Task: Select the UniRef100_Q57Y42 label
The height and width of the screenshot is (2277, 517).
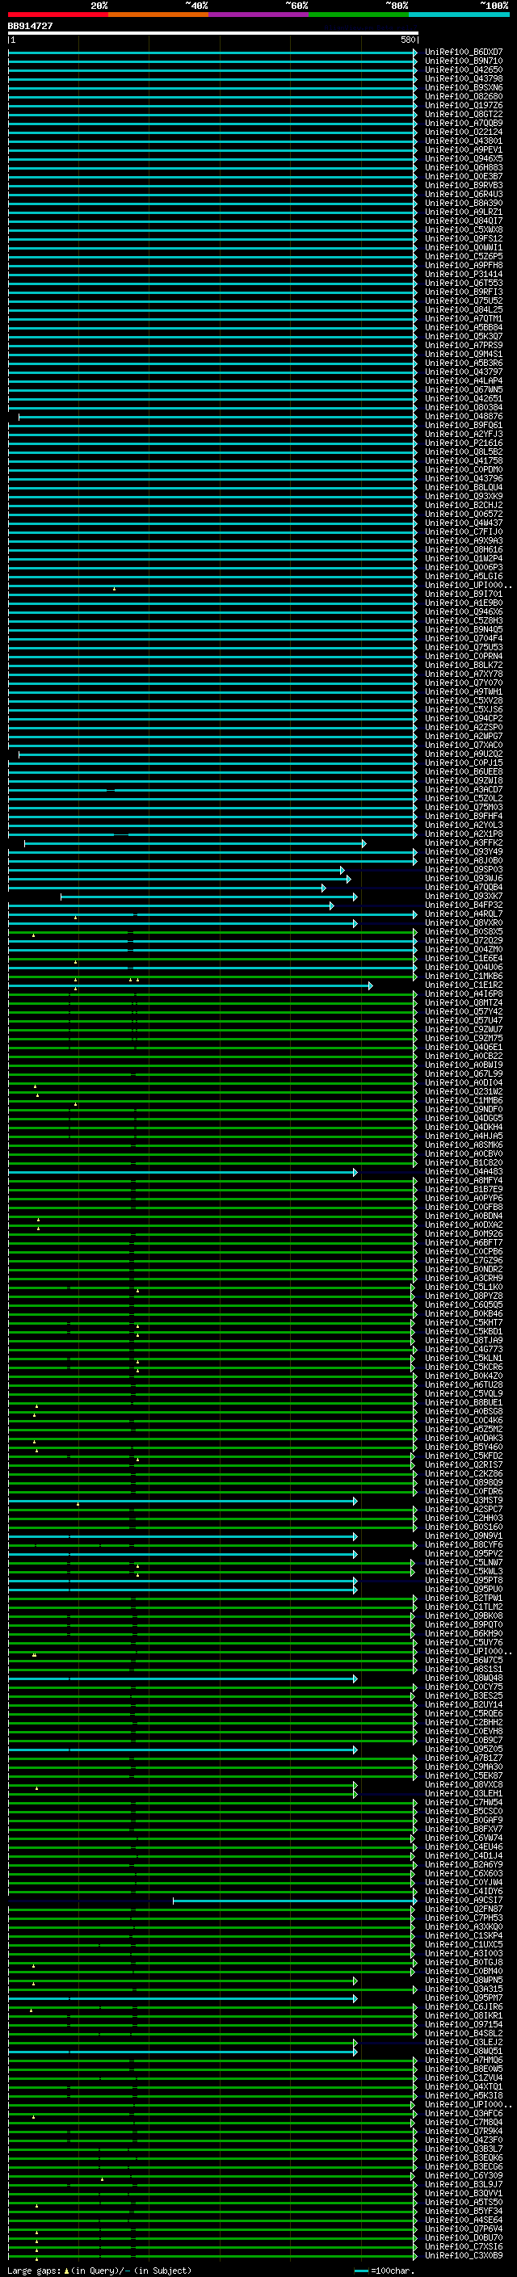Action: pyautogui.click(x=464, y=1012)
